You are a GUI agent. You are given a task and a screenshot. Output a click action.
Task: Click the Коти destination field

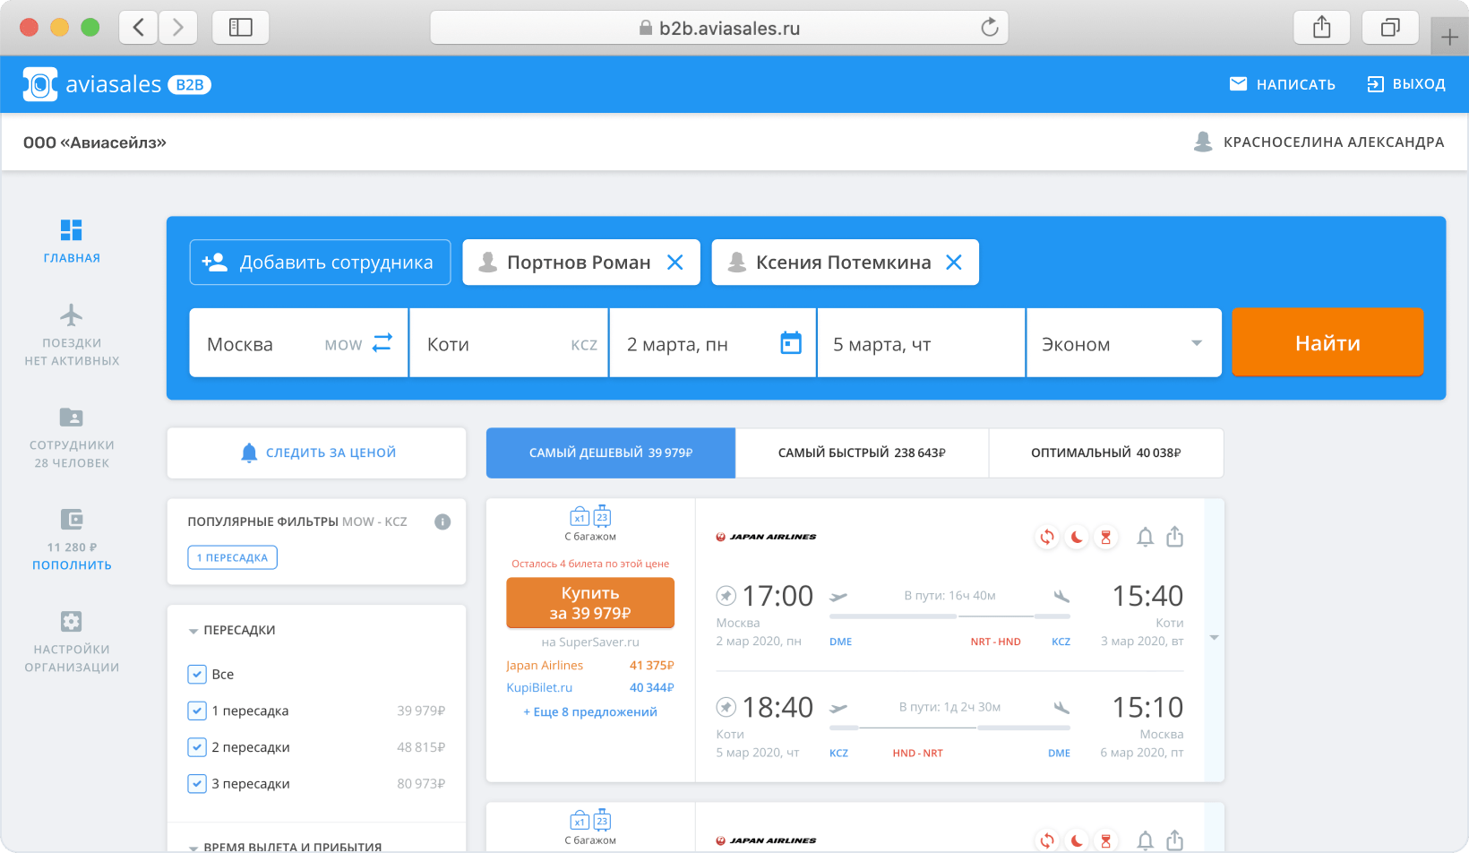point(509,344)
